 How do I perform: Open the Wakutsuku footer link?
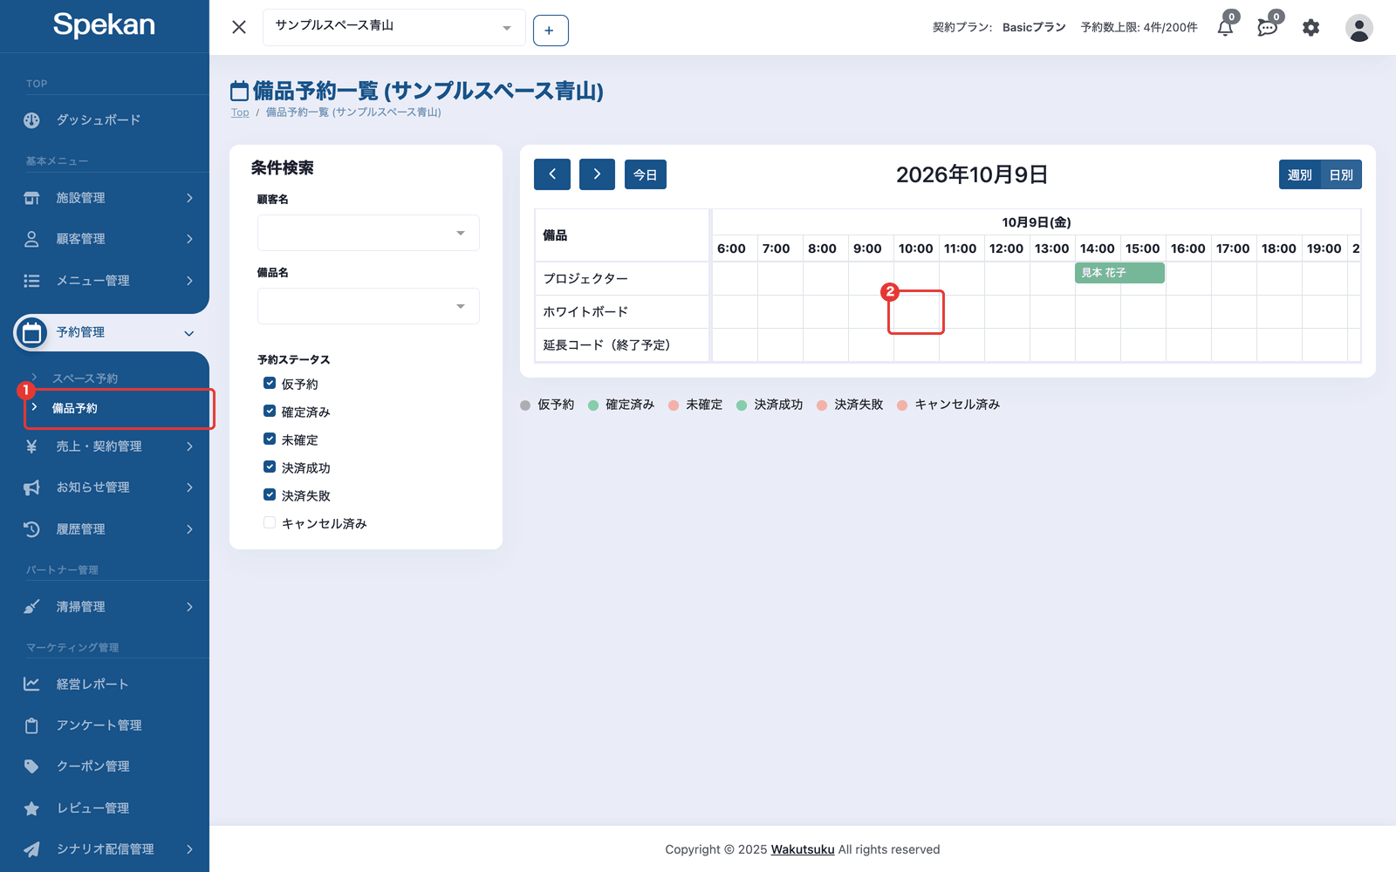tap(803, 849)
